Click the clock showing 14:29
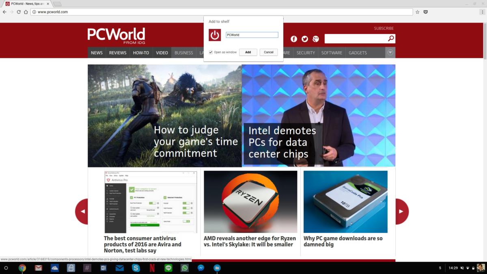The image size is (487, 274). [x=453, y=268]
